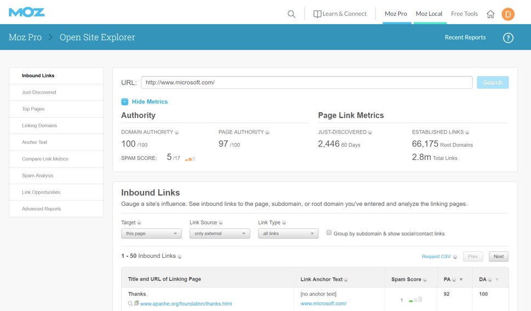531x311 pixels.
Task: Open the Target 'this page' dropdown
Action: pyautogui.click(x=151, y=233)
